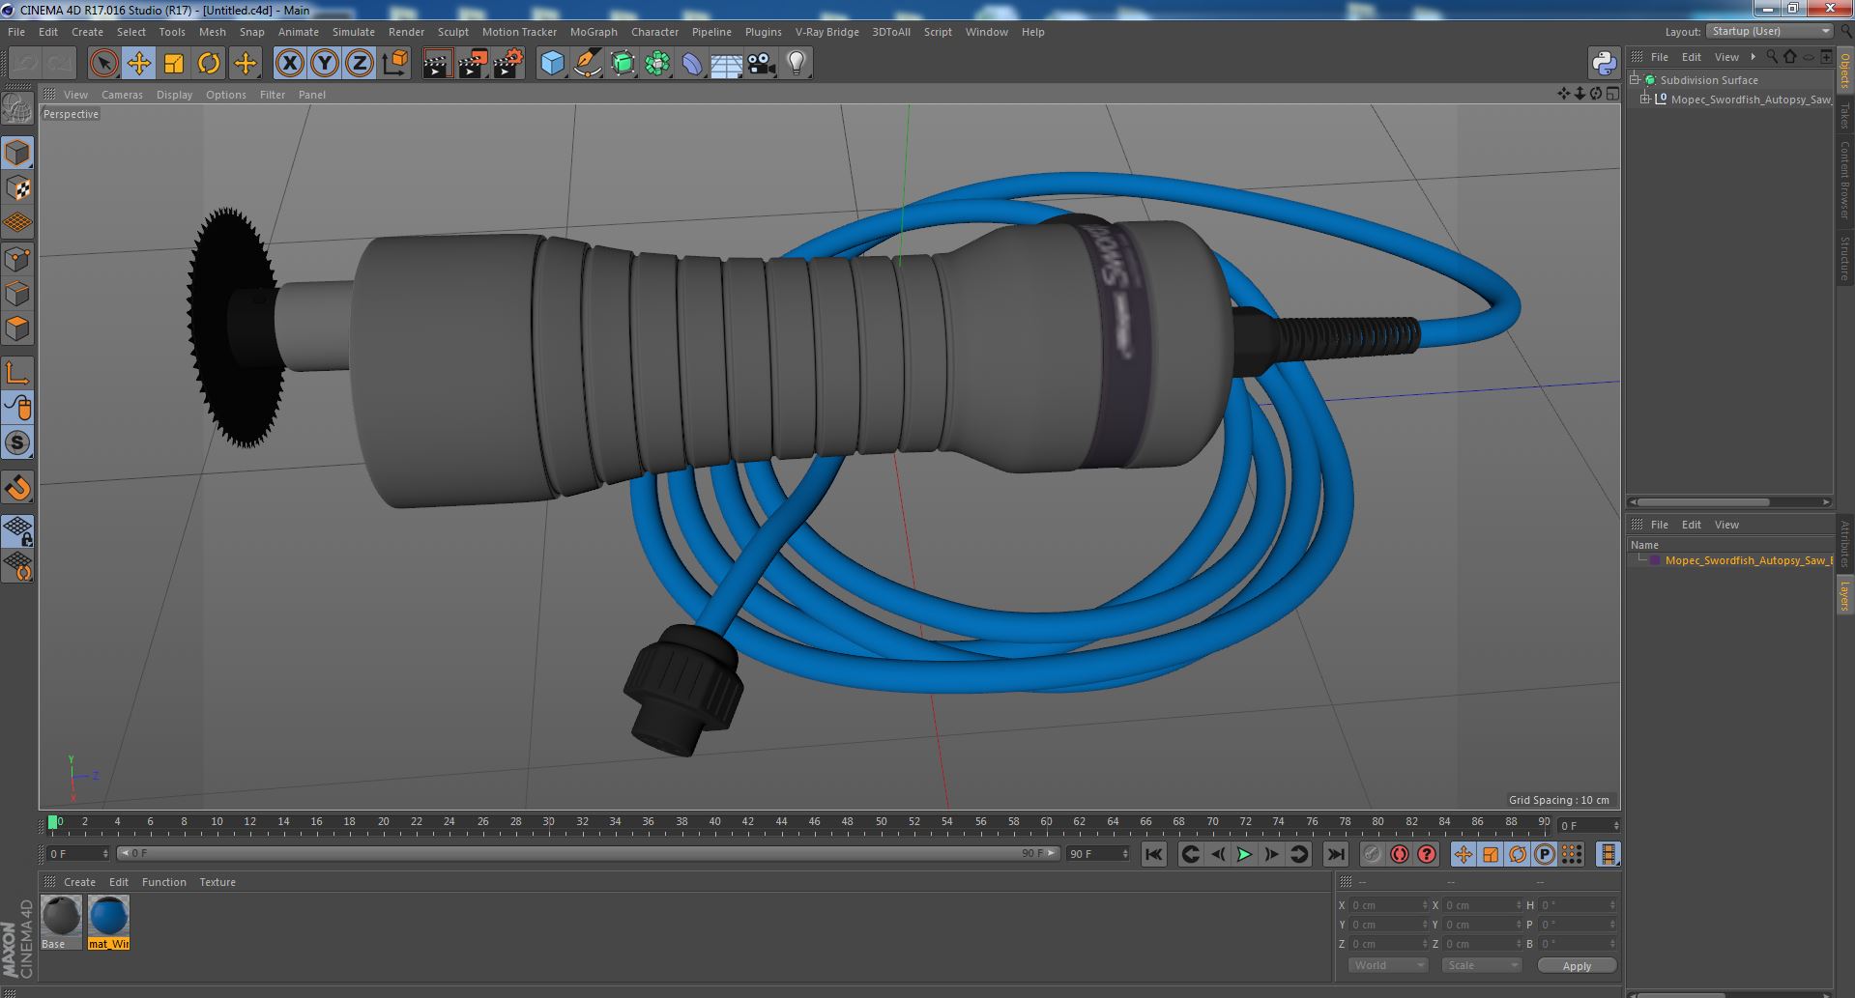Screen dimensions: 1855x998
Task: Add a Light object
Action: point(796,64)
